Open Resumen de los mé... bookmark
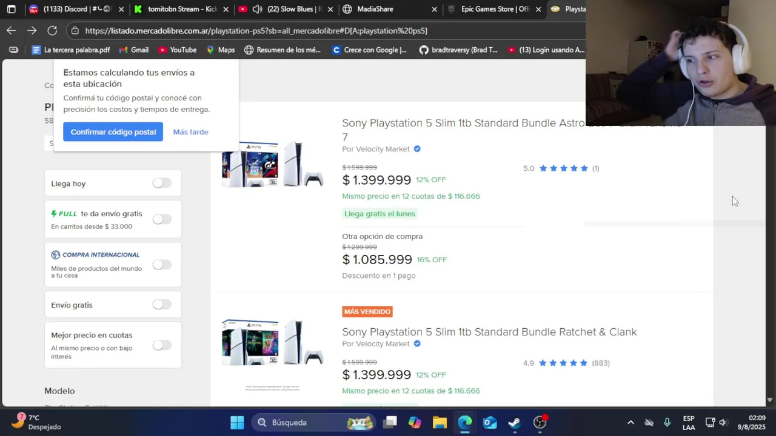 [x=283, y=50]
